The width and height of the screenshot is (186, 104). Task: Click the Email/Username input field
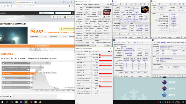[x=47, y=13]
